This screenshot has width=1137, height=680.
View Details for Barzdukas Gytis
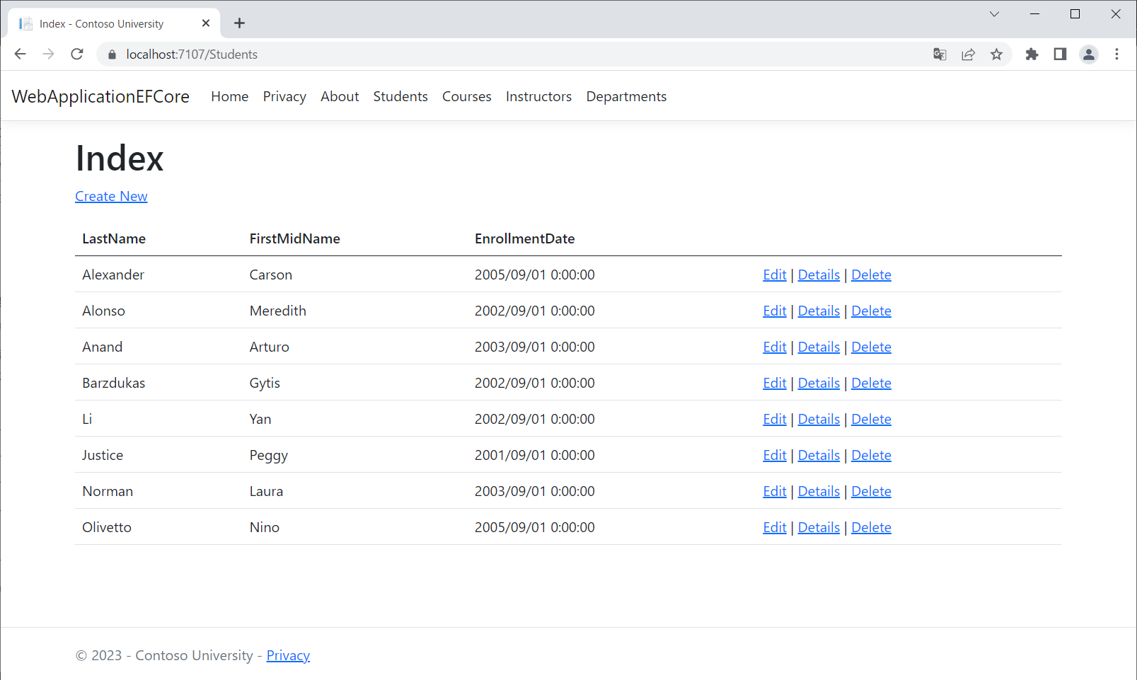click(819, 383)
